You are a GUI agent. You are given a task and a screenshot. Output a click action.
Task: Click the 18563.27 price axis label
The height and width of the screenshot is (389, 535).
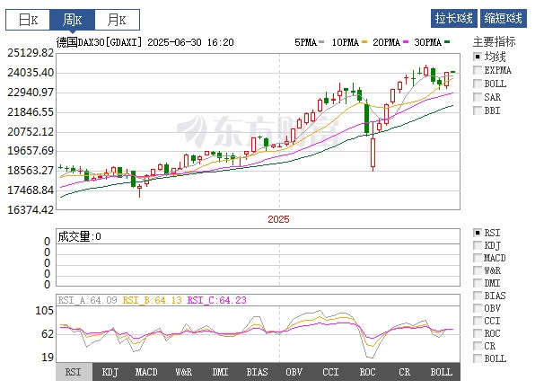coord(31,171)
